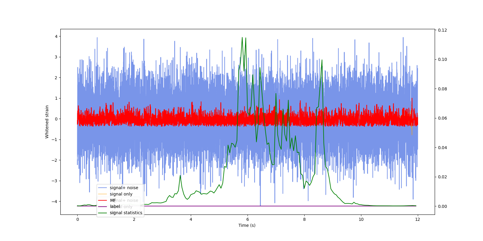Click the 'signal only' legend entry text
Viewport: 483px width, 241px height.
pos(121,194)
